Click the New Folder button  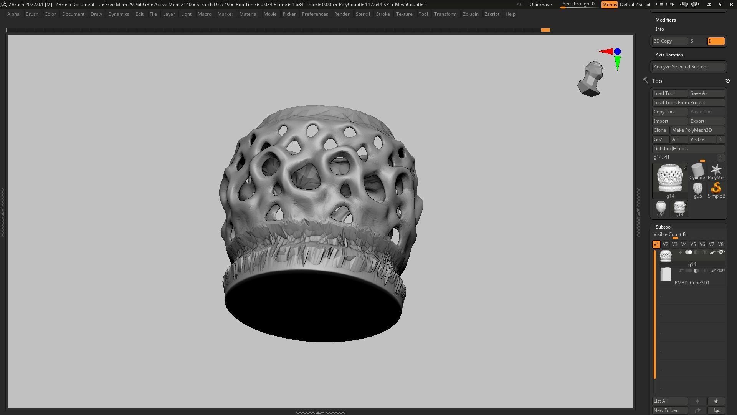click(x=670, y=410)
